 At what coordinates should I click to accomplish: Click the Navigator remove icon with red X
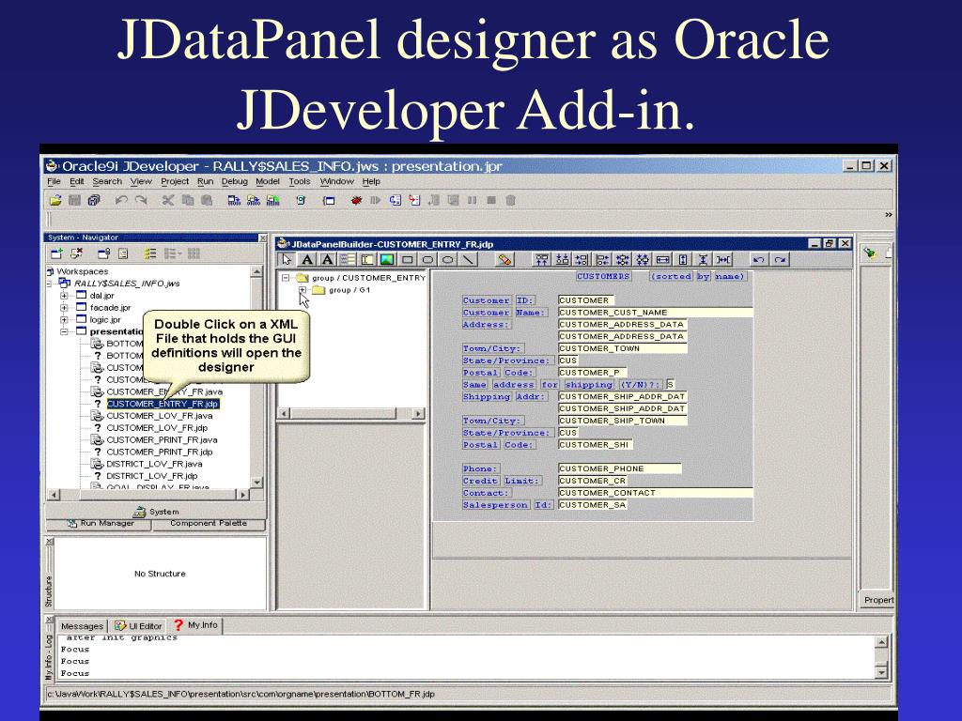tap(76, 253)
